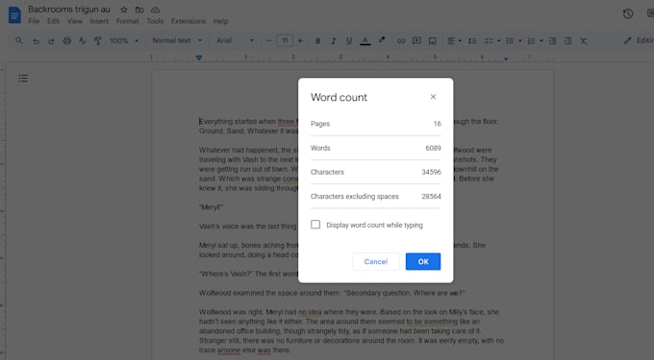Close the Word count dialog

point(433,97)
